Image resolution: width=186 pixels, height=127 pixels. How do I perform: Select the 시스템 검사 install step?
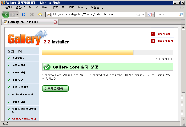point(19,72)
